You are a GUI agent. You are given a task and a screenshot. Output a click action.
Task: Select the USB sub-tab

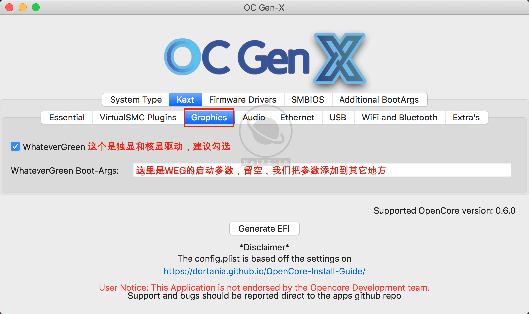pyautogui.click(x=338, y=118)
